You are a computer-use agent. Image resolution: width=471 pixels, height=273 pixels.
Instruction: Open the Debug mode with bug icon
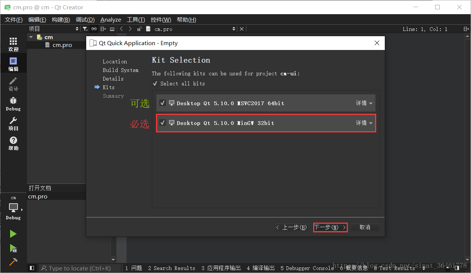coord(13,104)
